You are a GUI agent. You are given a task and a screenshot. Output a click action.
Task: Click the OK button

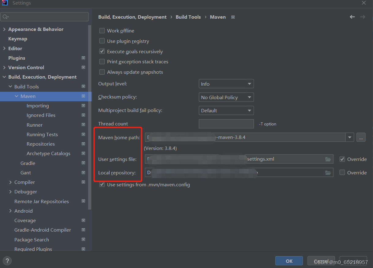point(289,261)
